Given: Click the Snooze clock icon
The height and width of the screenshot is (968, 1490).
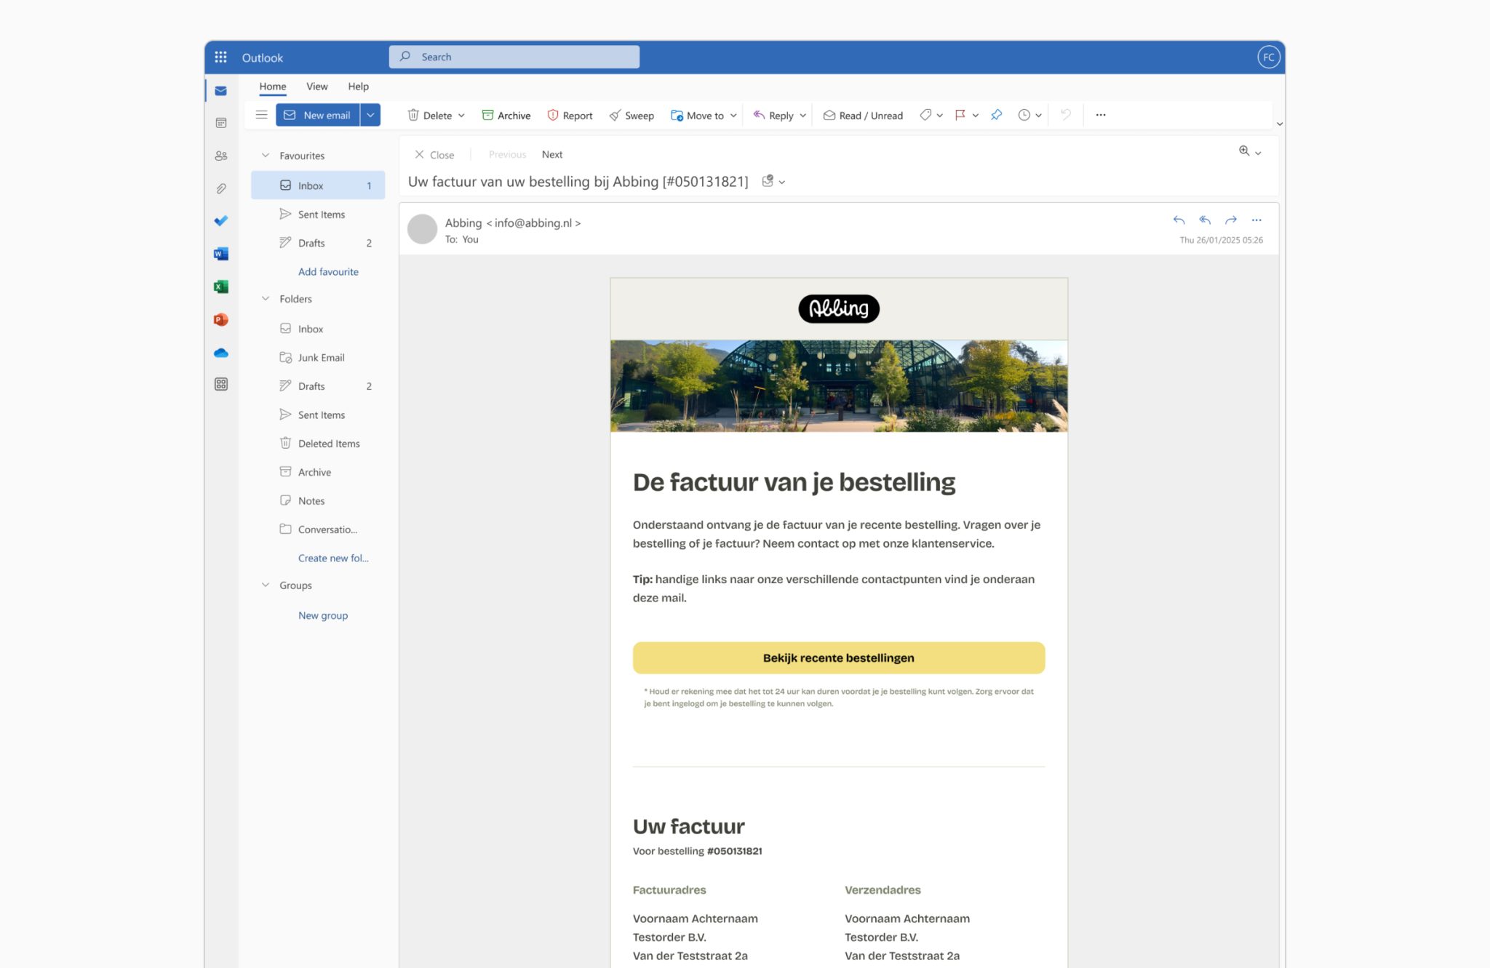Looking at the screenshot, I should [x=1024, y=115].
